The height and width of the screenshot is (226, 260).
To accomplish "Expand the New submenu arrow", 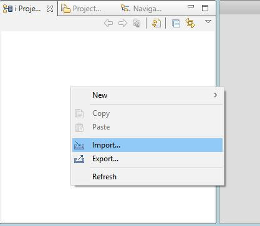I will [x=216, y=95].
